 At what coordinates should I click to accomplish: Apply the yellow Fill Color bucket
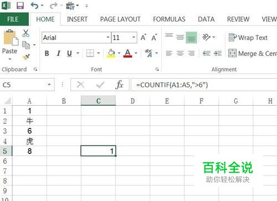[x=111, y=53]
